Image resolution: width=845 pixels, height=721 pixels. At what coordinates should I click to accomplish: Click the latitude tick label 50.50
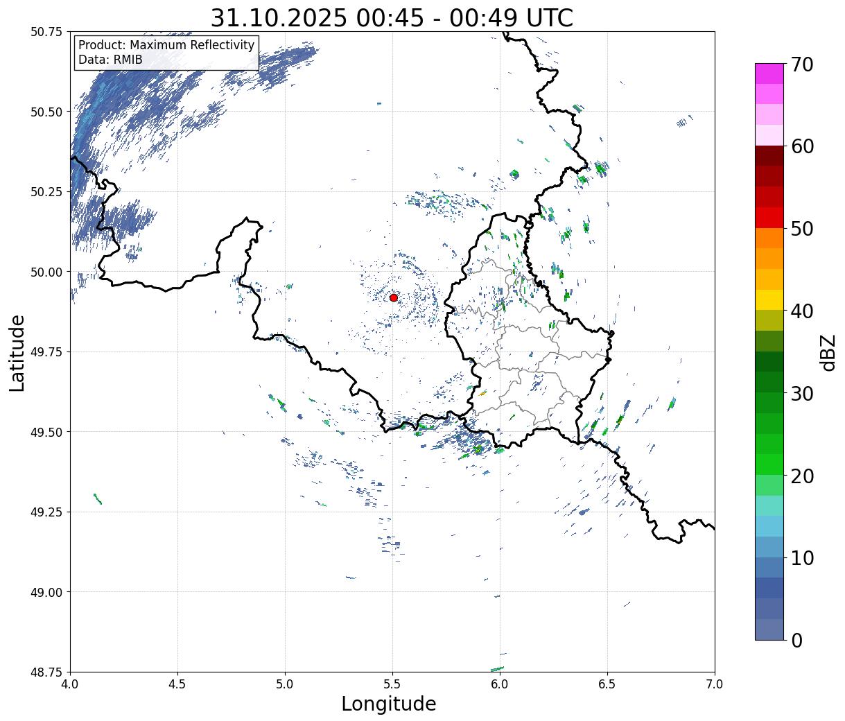[46, 112]
